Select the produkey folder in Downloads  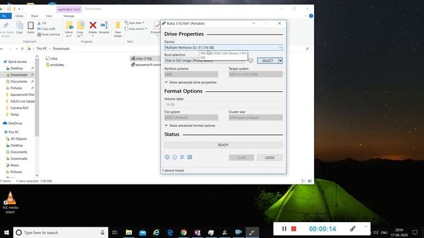(x=55, y=65)
